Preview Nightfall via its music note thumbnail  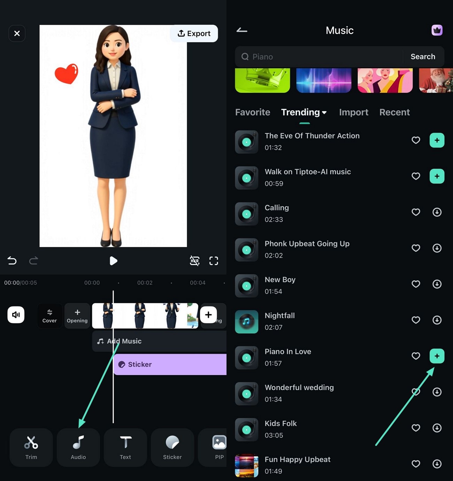pos(247,322)
